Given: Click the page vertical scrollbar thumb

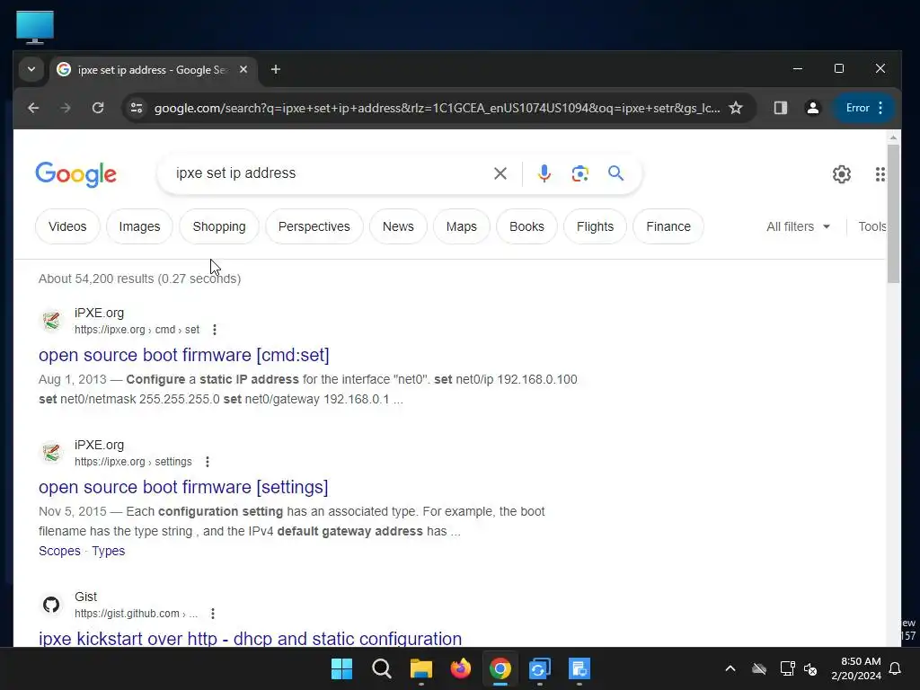Looking at the screenshot, I should pyautogui.click(x=893, y=214).
